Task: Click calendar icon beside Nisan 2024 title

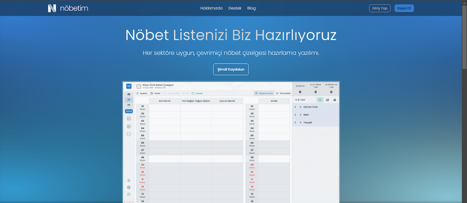Action: 139,86
